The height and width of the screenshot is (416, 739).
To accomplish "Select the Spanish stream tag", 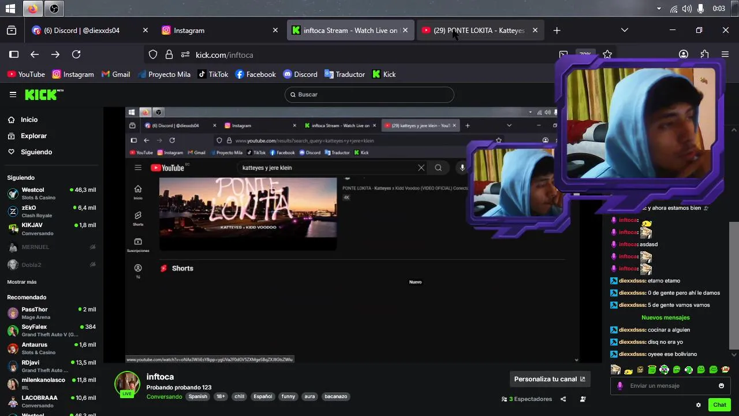I will pyautogui.click(x=197, y=397).
